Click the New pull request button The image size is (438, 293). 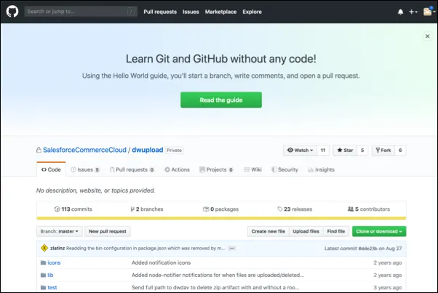pyautogui.click(x=108, y=231)
